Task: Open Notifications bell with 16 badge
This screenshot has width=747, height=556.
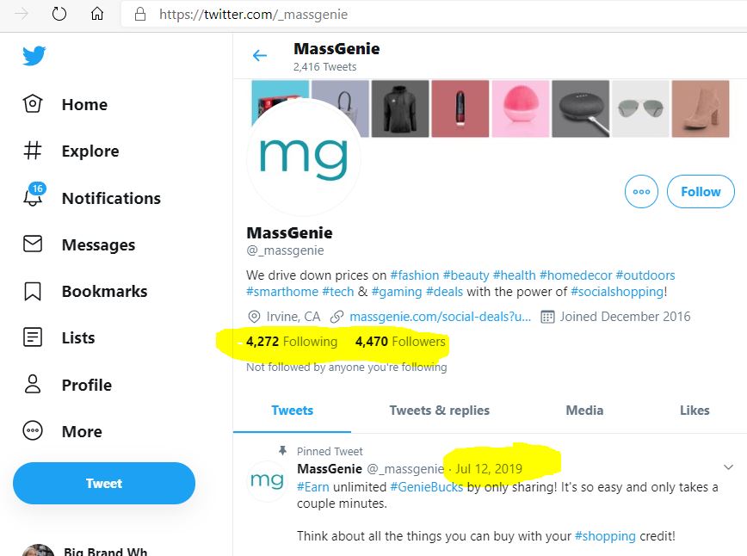Action: tap(33, 197)
